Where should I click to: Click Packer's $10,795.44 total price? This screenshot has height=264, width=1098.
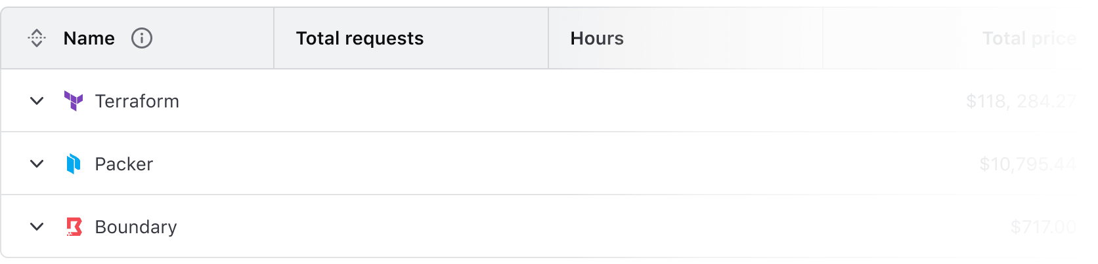pos(1027,164)
